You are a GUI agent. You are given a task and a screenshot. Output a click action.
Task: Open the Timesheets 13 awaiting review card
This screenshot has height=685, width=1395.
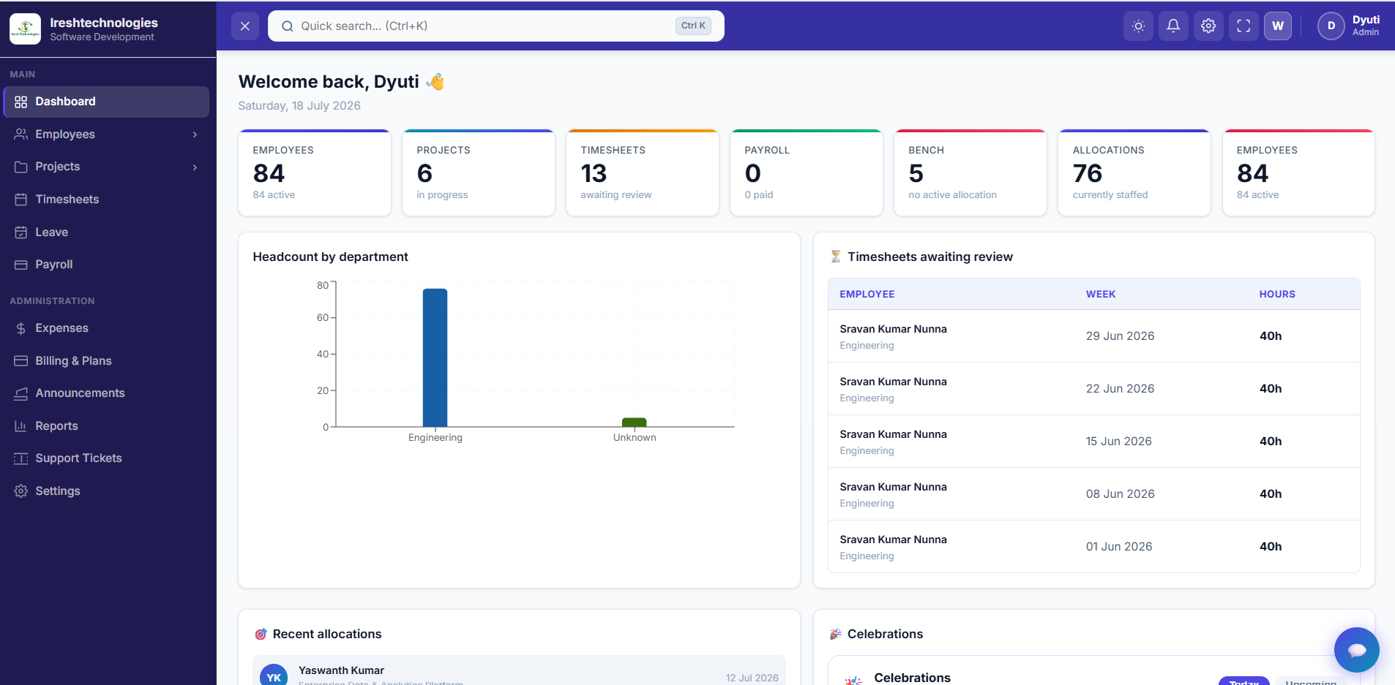(643, 173)
